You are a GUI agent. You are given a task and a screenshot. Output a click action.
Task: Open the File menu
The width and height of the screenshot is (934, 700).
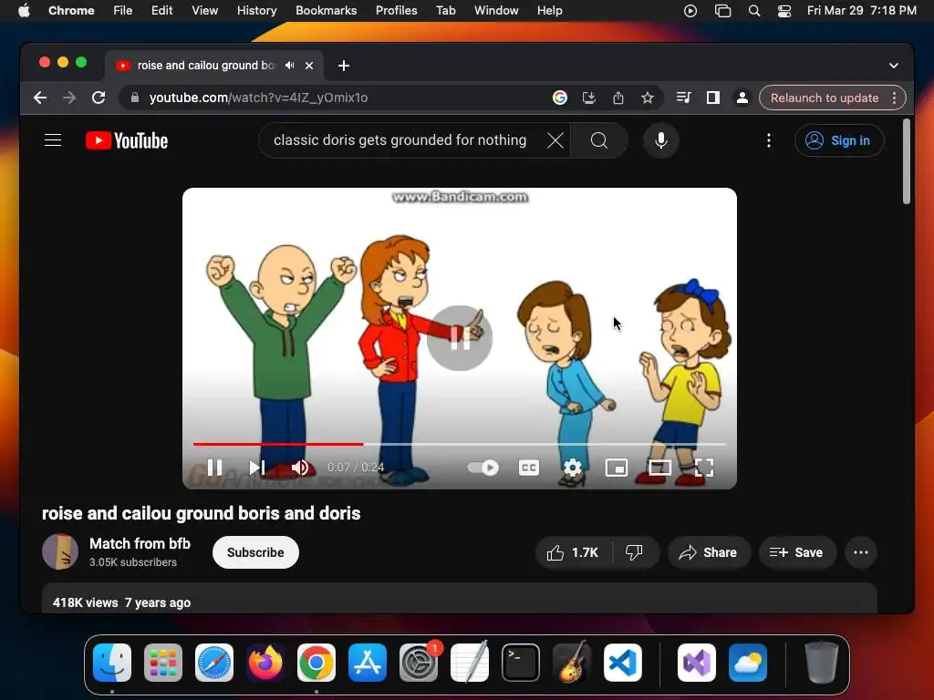click(x=123, y=11)
